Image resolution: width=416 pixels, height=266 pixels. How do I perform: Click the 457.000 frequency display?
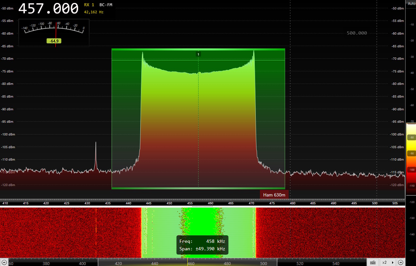click(x=48, y=8)
